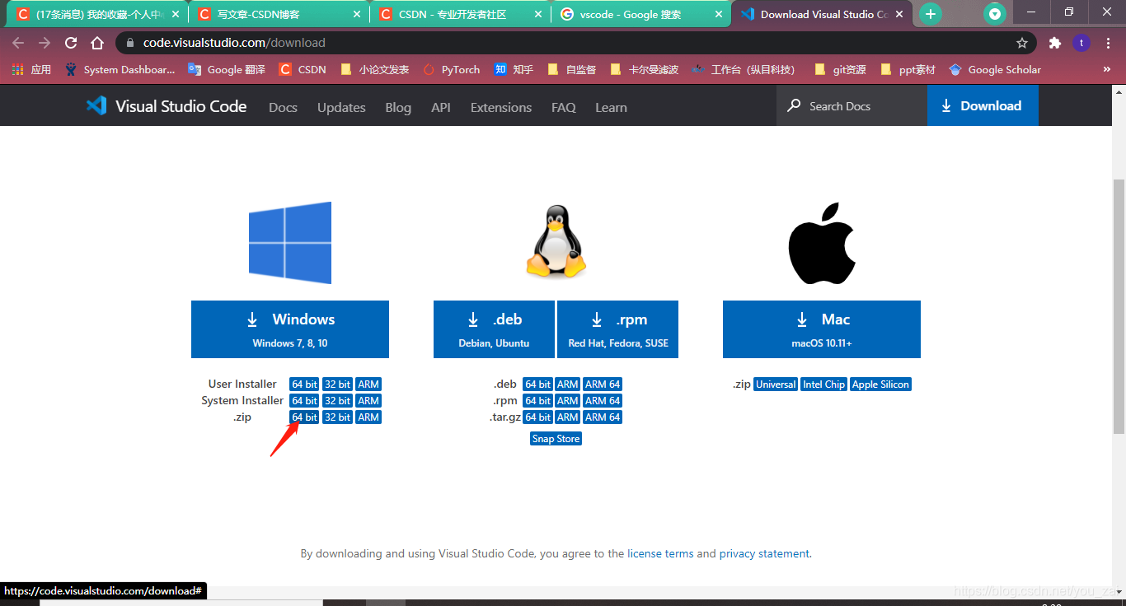1126x606 pixels.
Task: Open the Learn nav item
Action: tap(611, 107)
